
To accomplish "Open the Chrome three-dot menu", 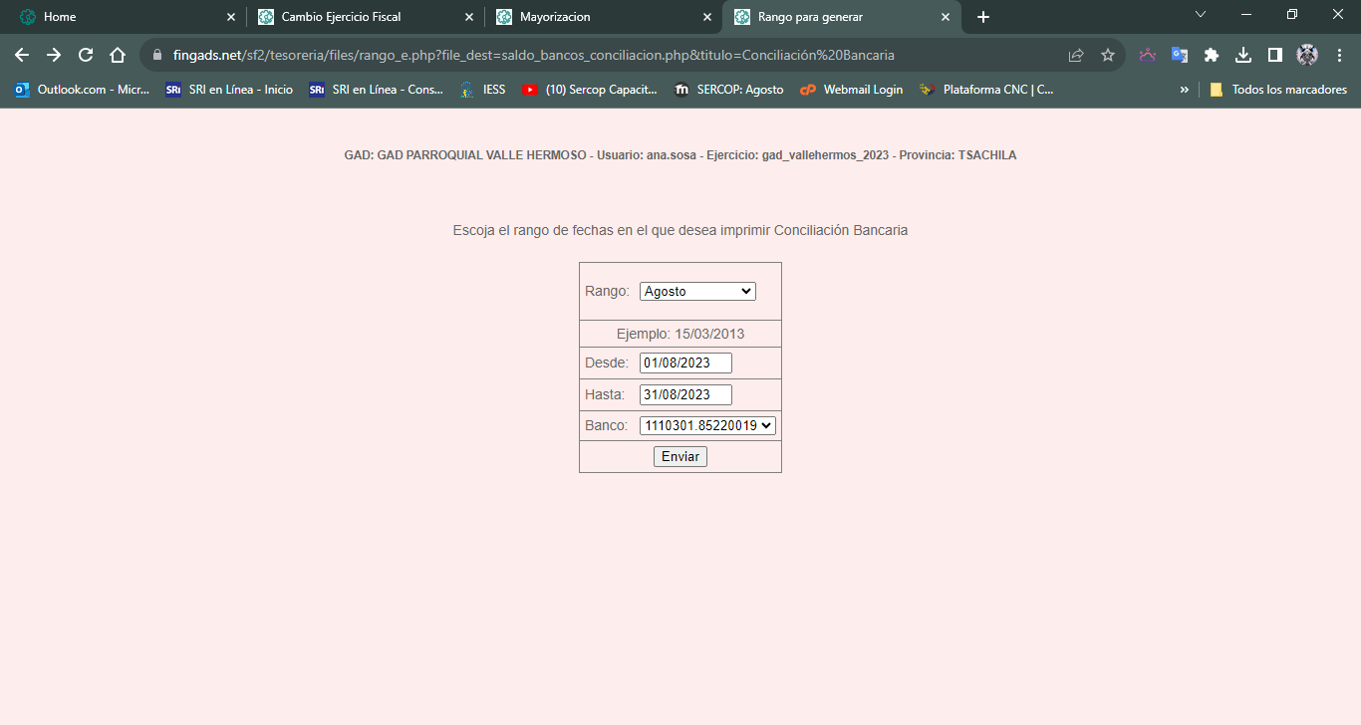I will (x=1339, y=56).
